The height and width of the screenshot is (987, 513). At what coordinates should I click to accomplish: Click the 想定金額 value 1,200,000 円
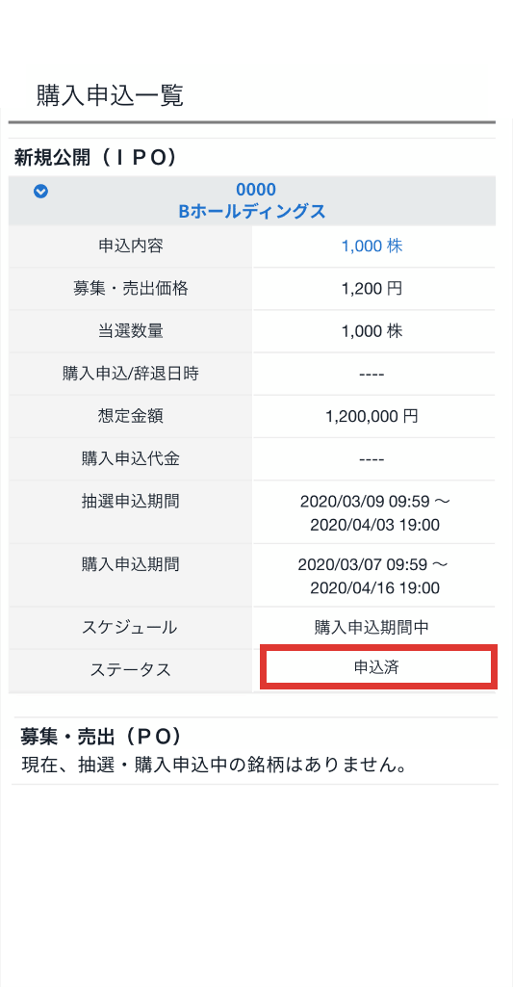point(372,416)
